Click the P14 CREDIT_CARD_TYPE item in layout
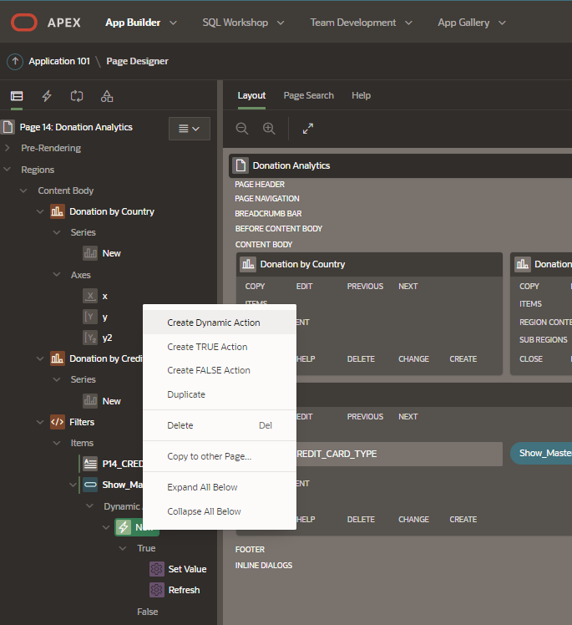 pyautogui.click(x=399, y=454)
